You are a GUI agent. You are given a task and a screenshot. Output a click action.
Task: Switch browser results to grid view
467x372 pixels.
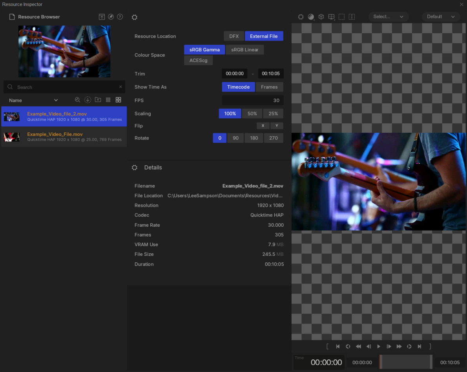tap(119, 100)
